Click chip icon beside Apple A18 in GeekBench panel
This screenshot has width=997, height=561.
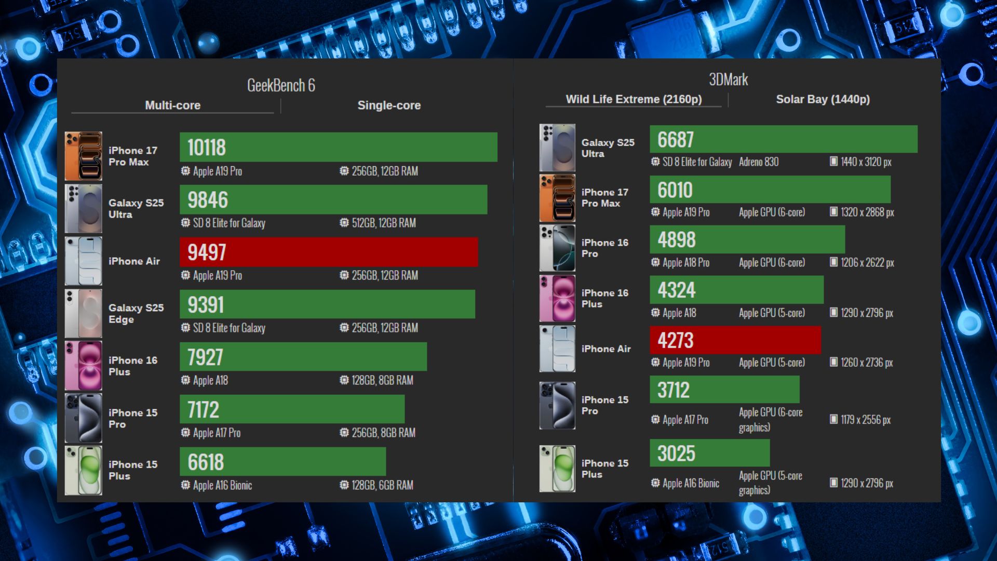pos(185,380)
